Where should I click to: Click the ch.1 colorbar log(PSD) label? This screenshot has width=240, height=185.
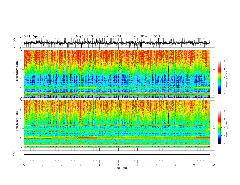click(x=227, y=79)
